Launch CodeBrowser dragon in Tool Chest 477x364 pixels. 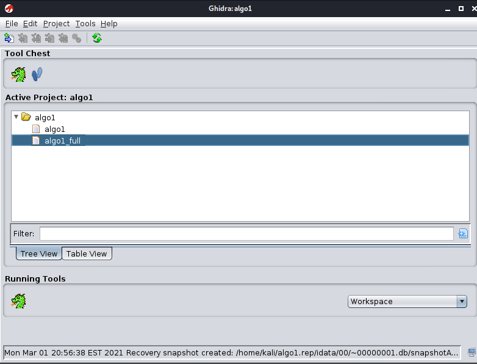(18, 75)
